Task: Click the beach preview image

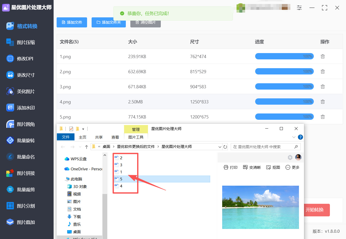Action: [x=260, y=207]
